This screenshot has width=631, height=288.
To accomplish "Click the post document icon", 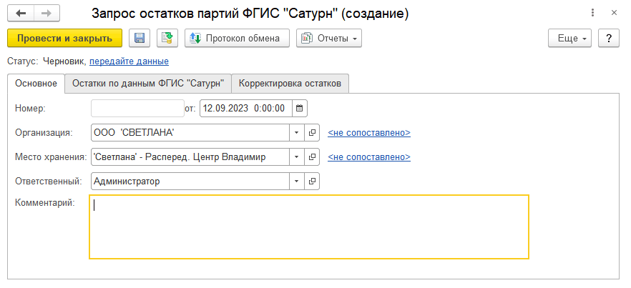I will tap(168, 38).
